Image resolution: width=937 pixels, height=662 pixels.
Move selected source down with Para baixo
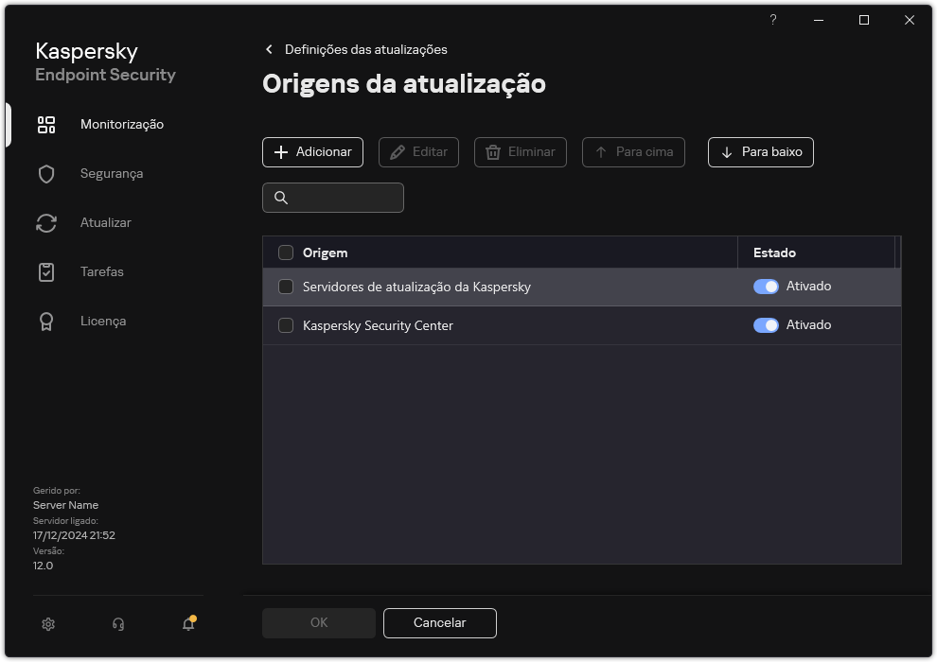click(x=760, y=152)
